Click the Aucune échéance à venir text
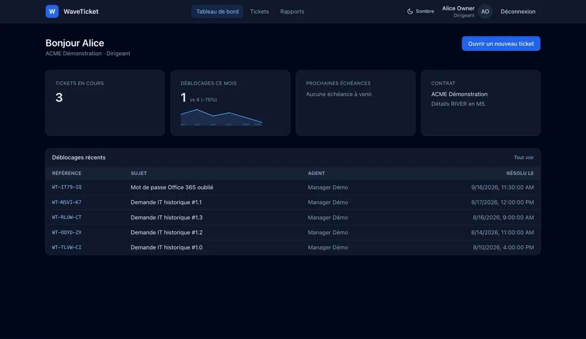The image size is (586, 339). tap(339, 94)
